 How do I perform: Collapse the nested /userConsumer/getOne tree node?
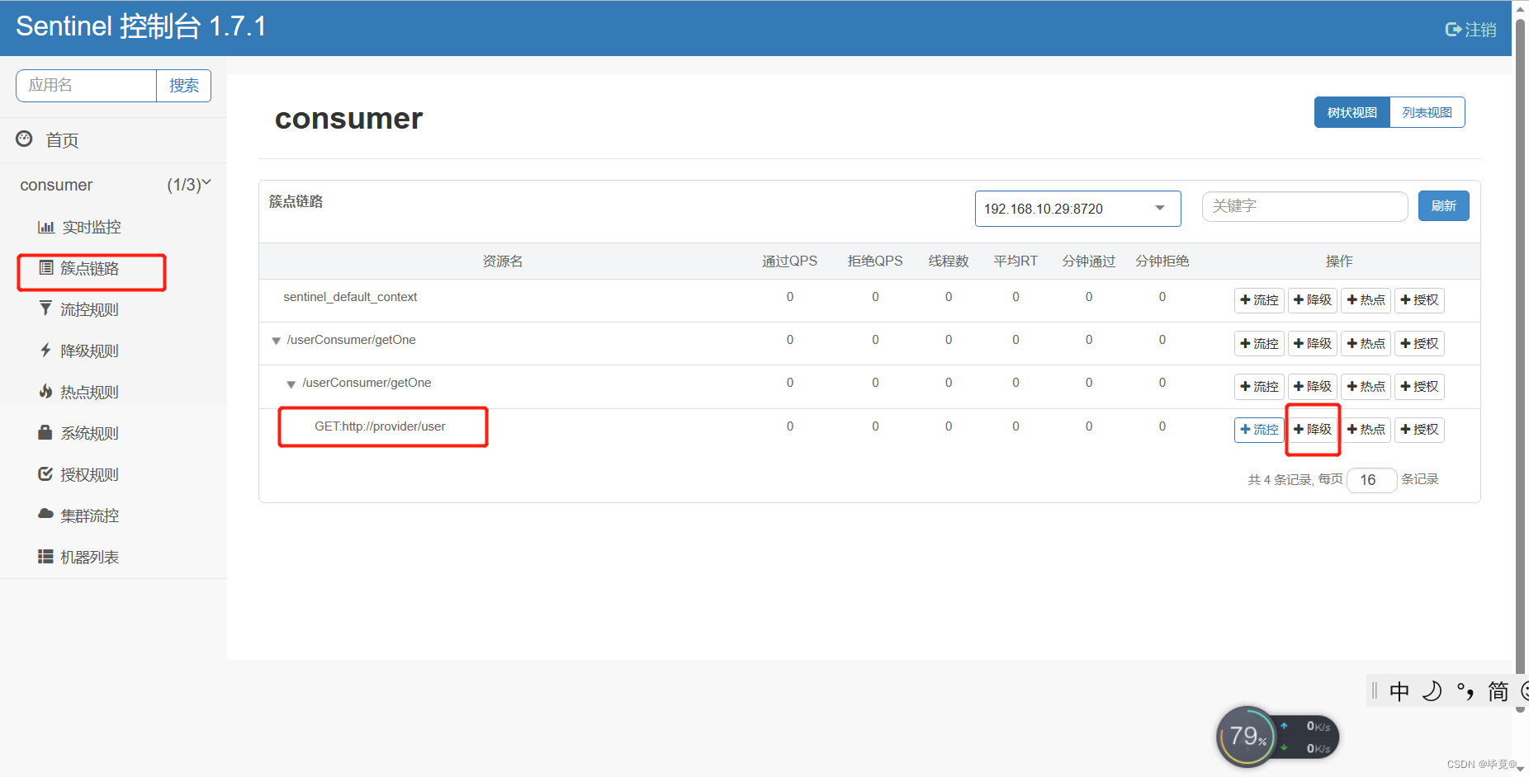pyautogui.click(x=291, y=384)
